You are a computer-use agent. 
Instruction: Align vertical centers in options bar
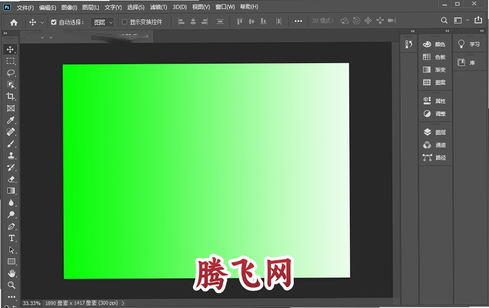[x=251, y=21]
